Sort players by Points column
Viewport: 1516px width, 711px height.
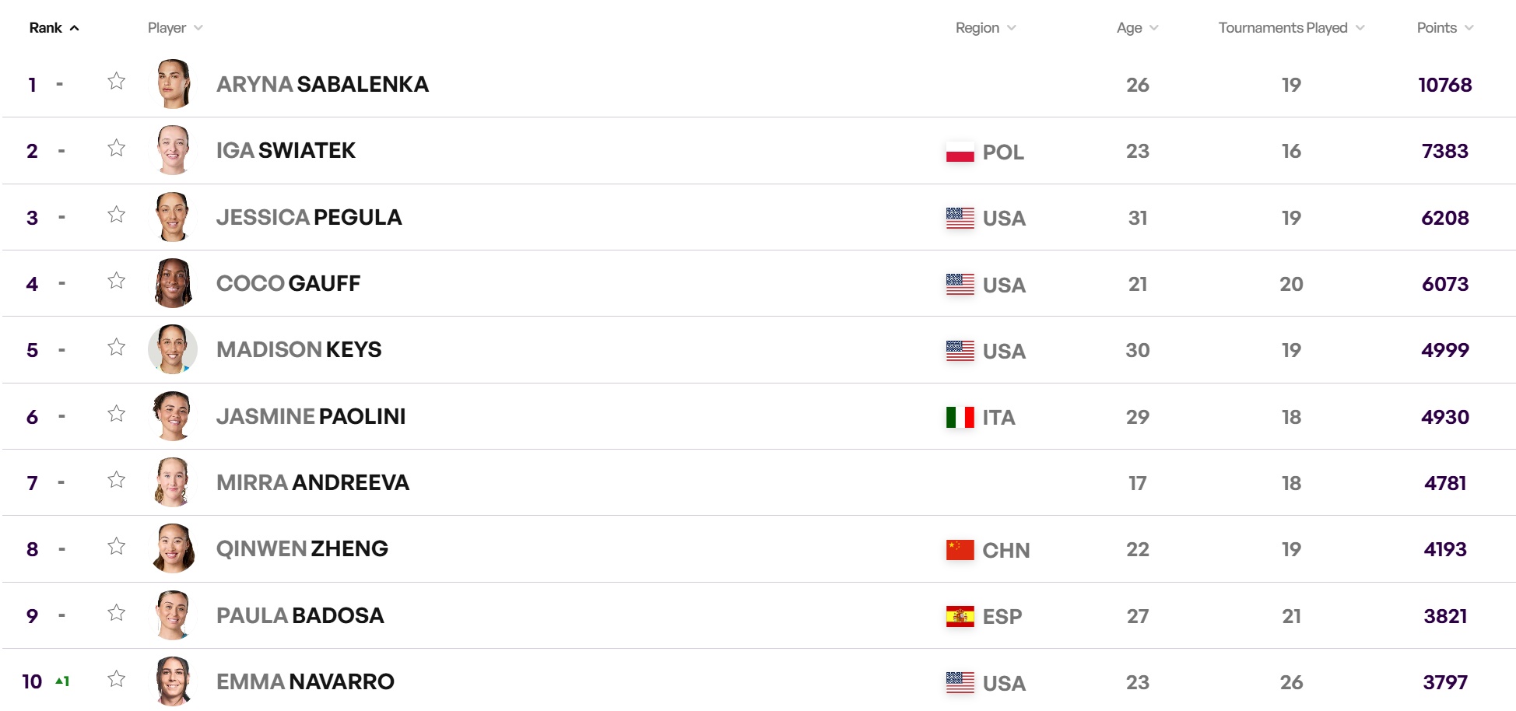pos(1445,28)
